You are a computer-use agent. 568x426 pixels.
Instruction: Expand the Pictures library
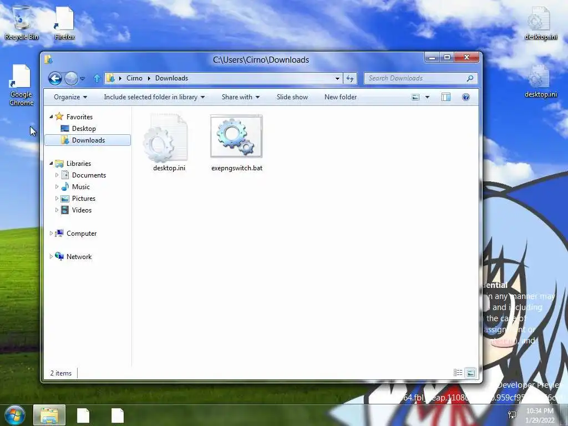click(57, 198)
